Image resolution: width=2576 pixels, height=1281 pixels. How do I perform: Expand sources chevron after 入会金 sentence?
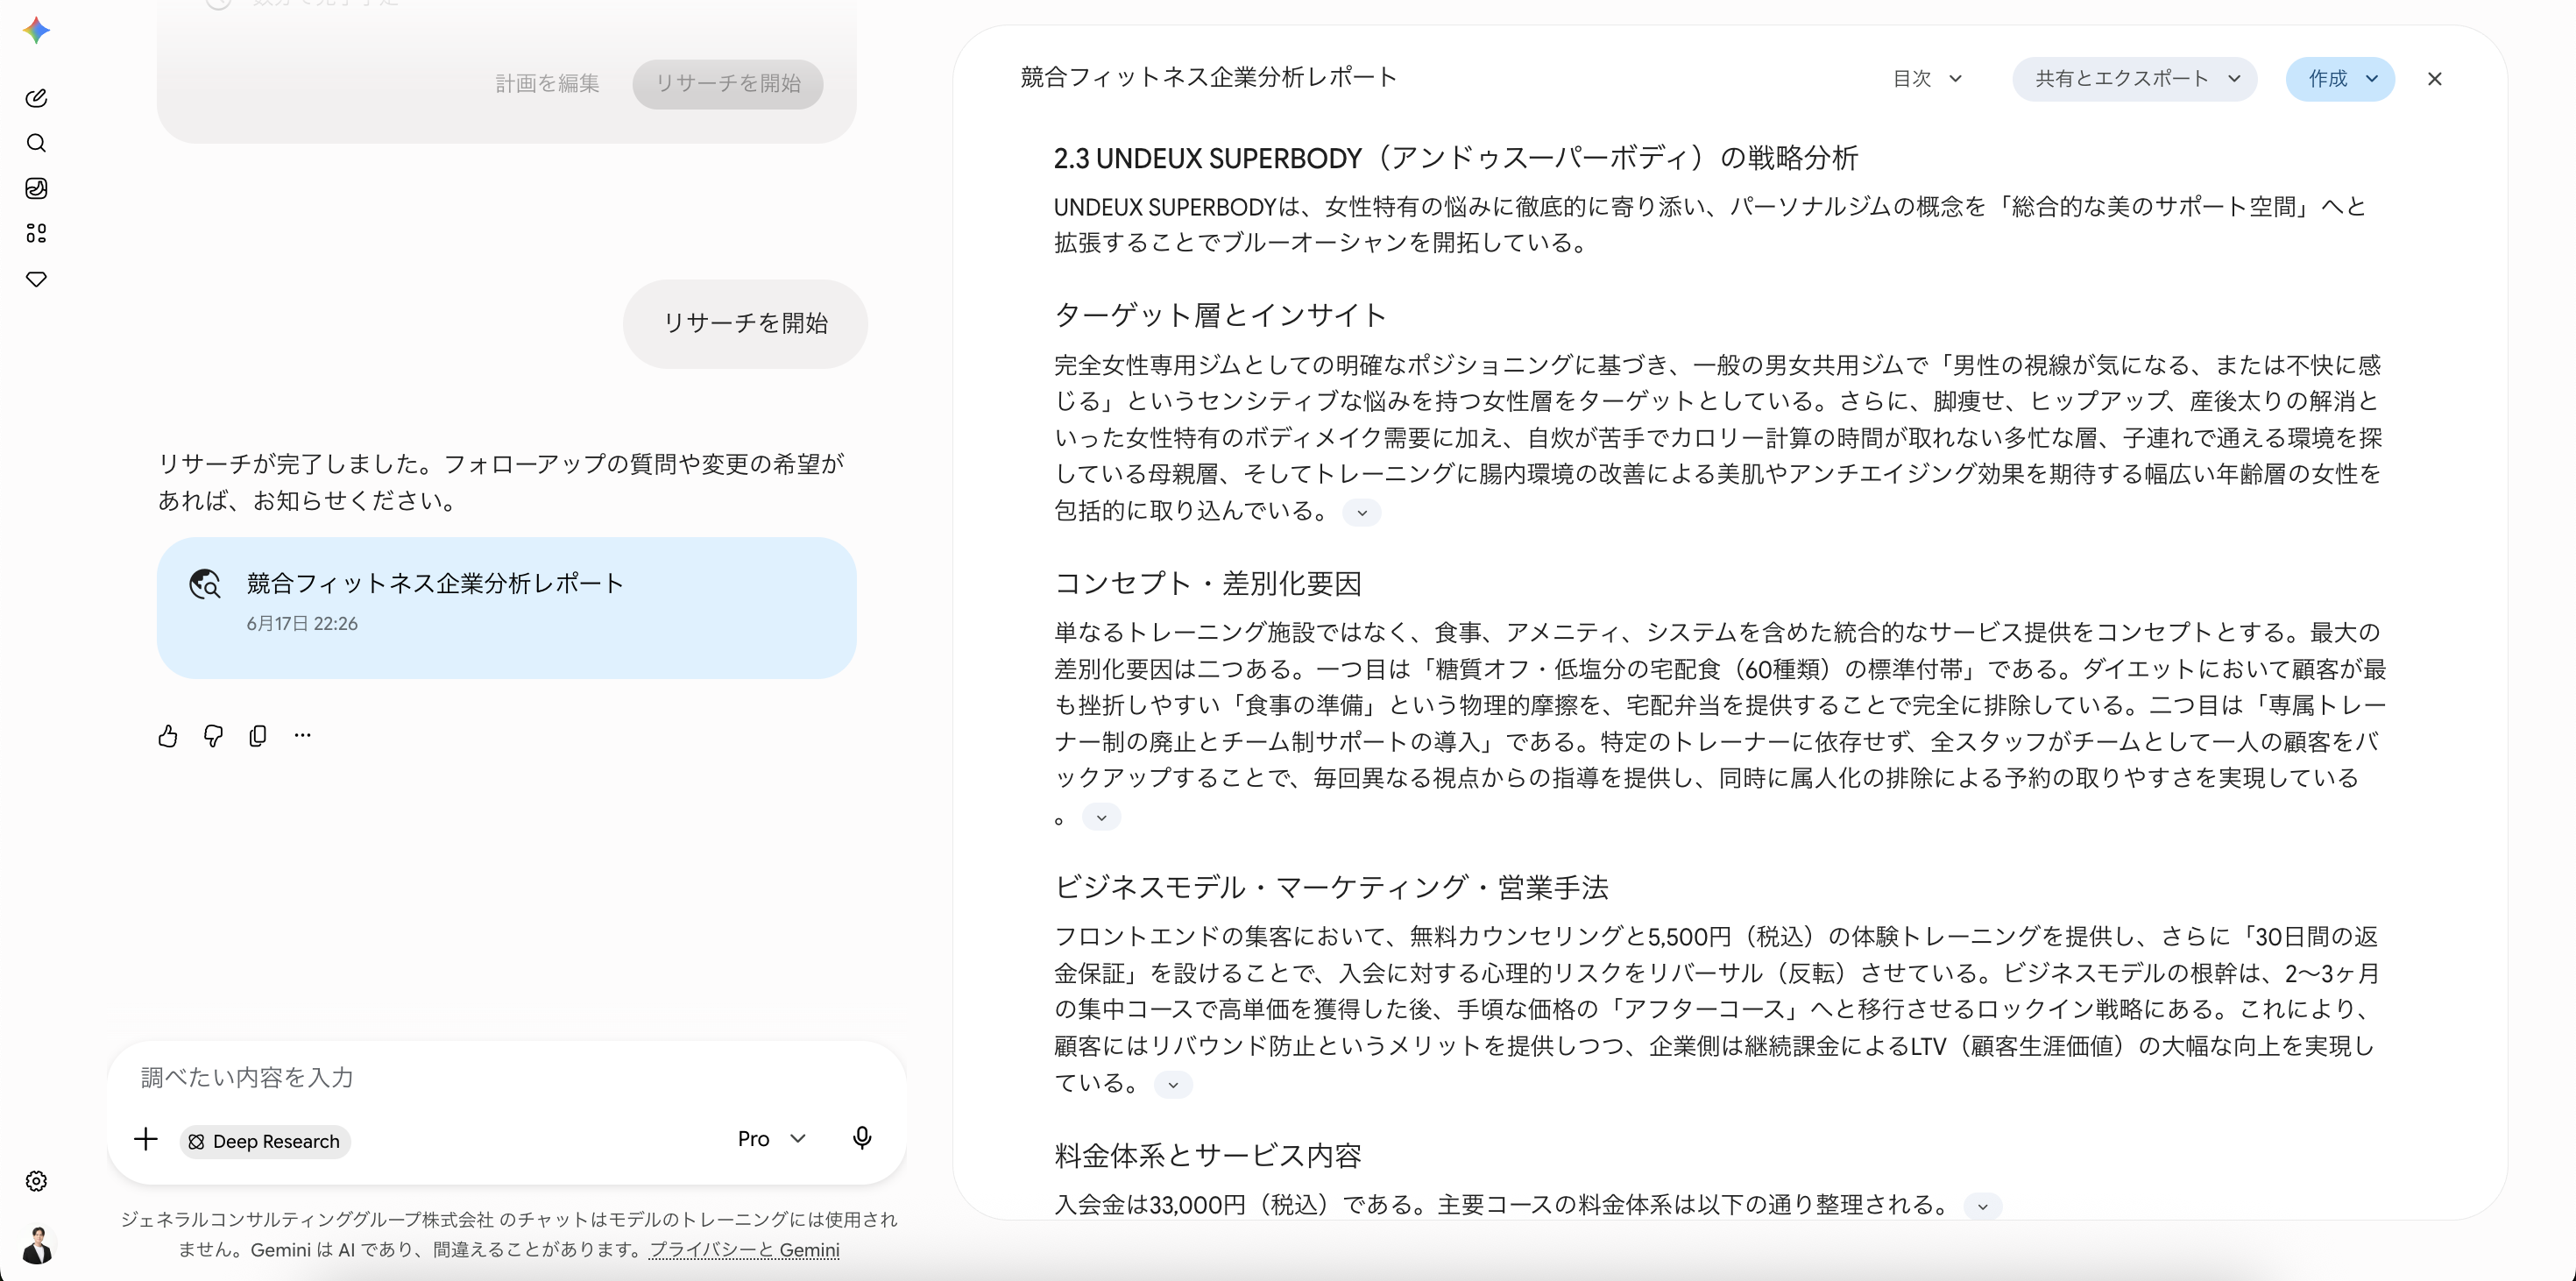pyautogui.click(x=1982, y=1206)
